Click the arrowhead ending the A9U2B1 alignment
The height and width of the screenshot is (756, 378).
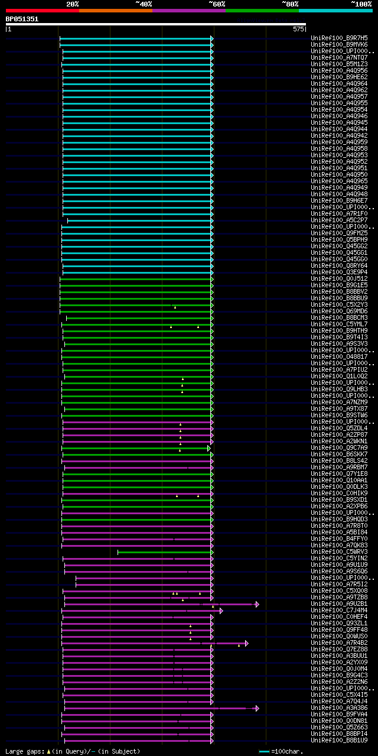257,604
